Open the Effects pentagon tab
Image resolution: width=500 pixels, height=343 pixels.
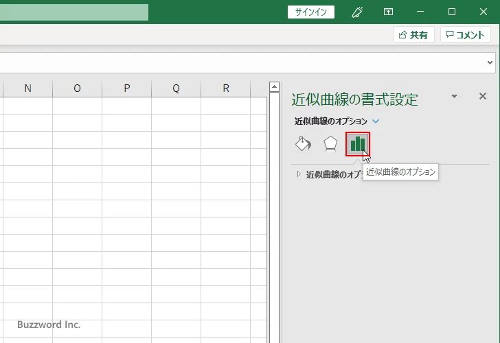tap(330, 144)
